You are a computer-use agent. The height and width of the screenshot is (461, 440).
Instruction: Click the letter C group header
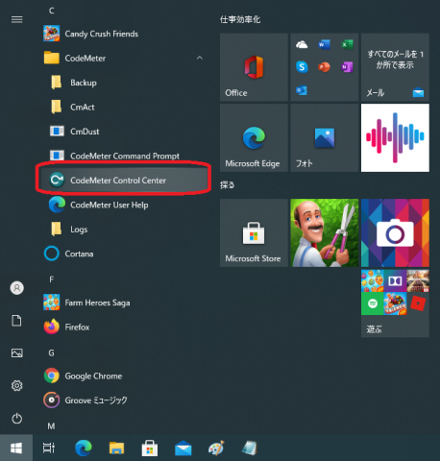[x=51, y=11]
